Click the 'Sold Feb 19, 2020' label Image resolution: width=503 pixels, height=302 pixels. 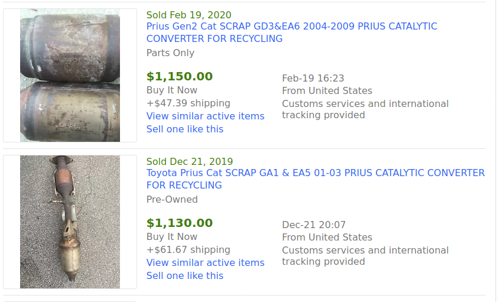[x=189, y=15]
